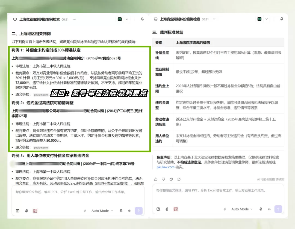Open the pkulaw.com source link under 判例 2
The image size is (295, 229).
click(41, 148)
